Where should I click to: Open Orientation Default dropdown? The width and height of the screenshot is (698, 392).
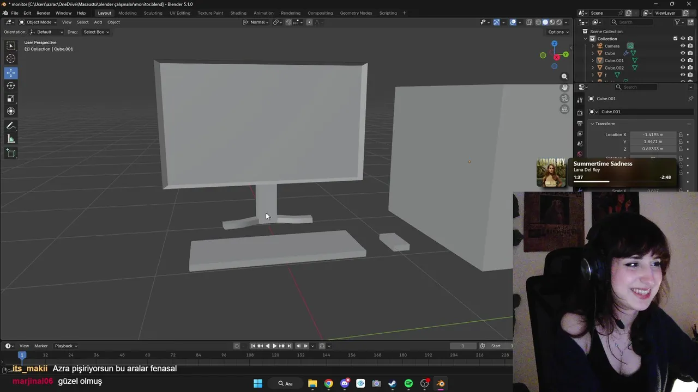point(46,32)
